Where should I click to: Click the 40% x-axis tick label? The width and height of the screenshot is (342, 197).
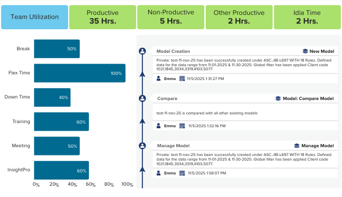point(73,184)
